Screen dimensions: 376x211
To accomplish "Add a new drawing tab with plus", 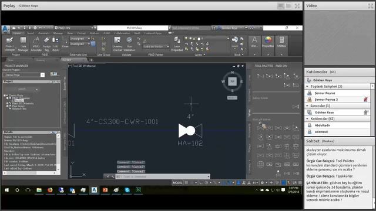I will coord(91,60).
